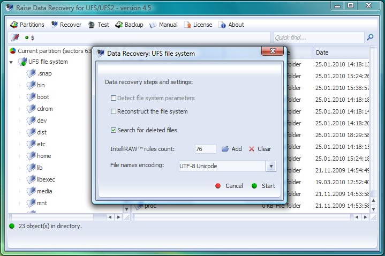This screenshot has height=256, width=385.
Task: Select the .snap folder icon
Action: [31, 73]
